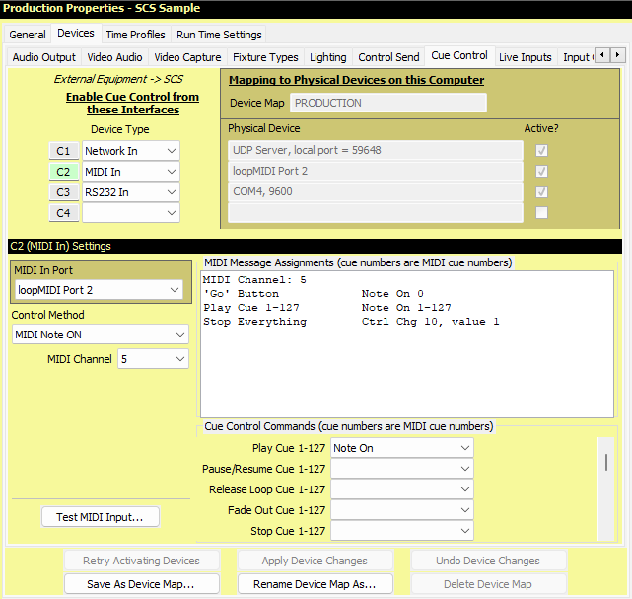Click the C2 device button

(x=63, y=172)
